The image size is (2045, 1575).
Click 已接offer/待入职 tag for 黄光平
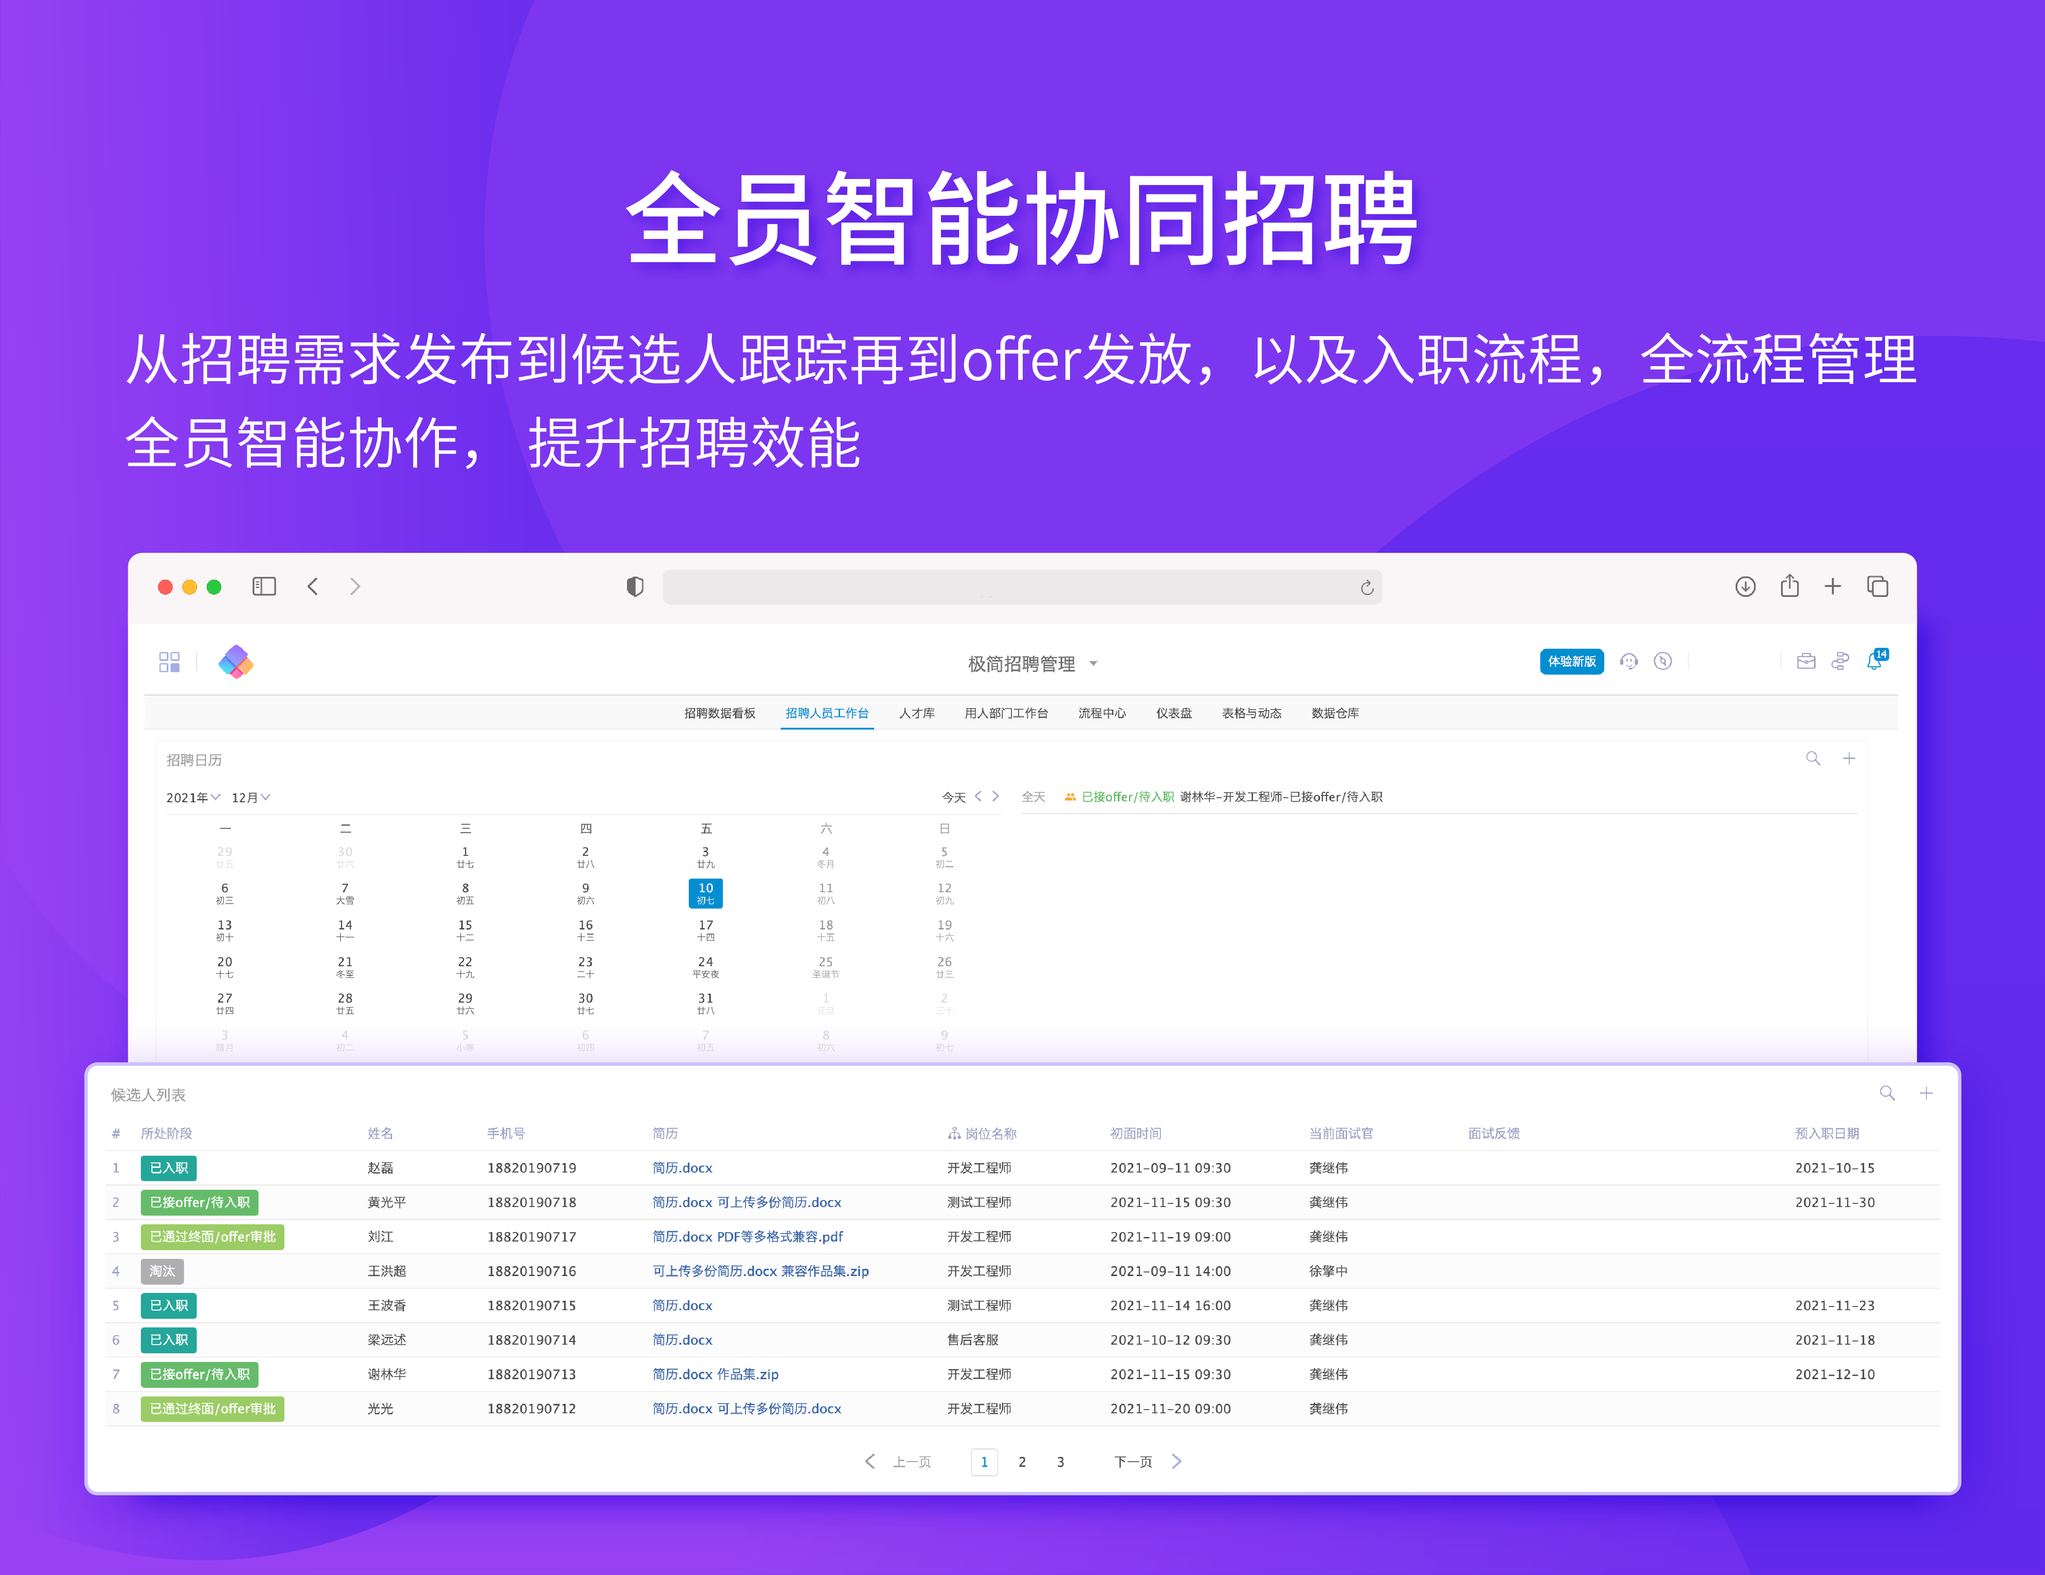click(x=199, y=1202)
